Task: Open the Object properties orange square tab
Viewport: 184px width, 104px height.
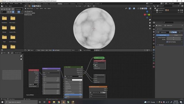Action: point(154,47)
